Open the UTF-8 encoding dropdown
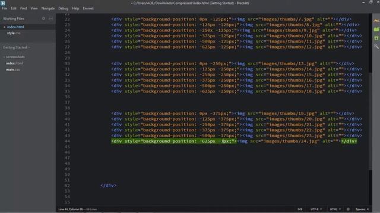The image size is (380, 213). [x=316, y=209]
